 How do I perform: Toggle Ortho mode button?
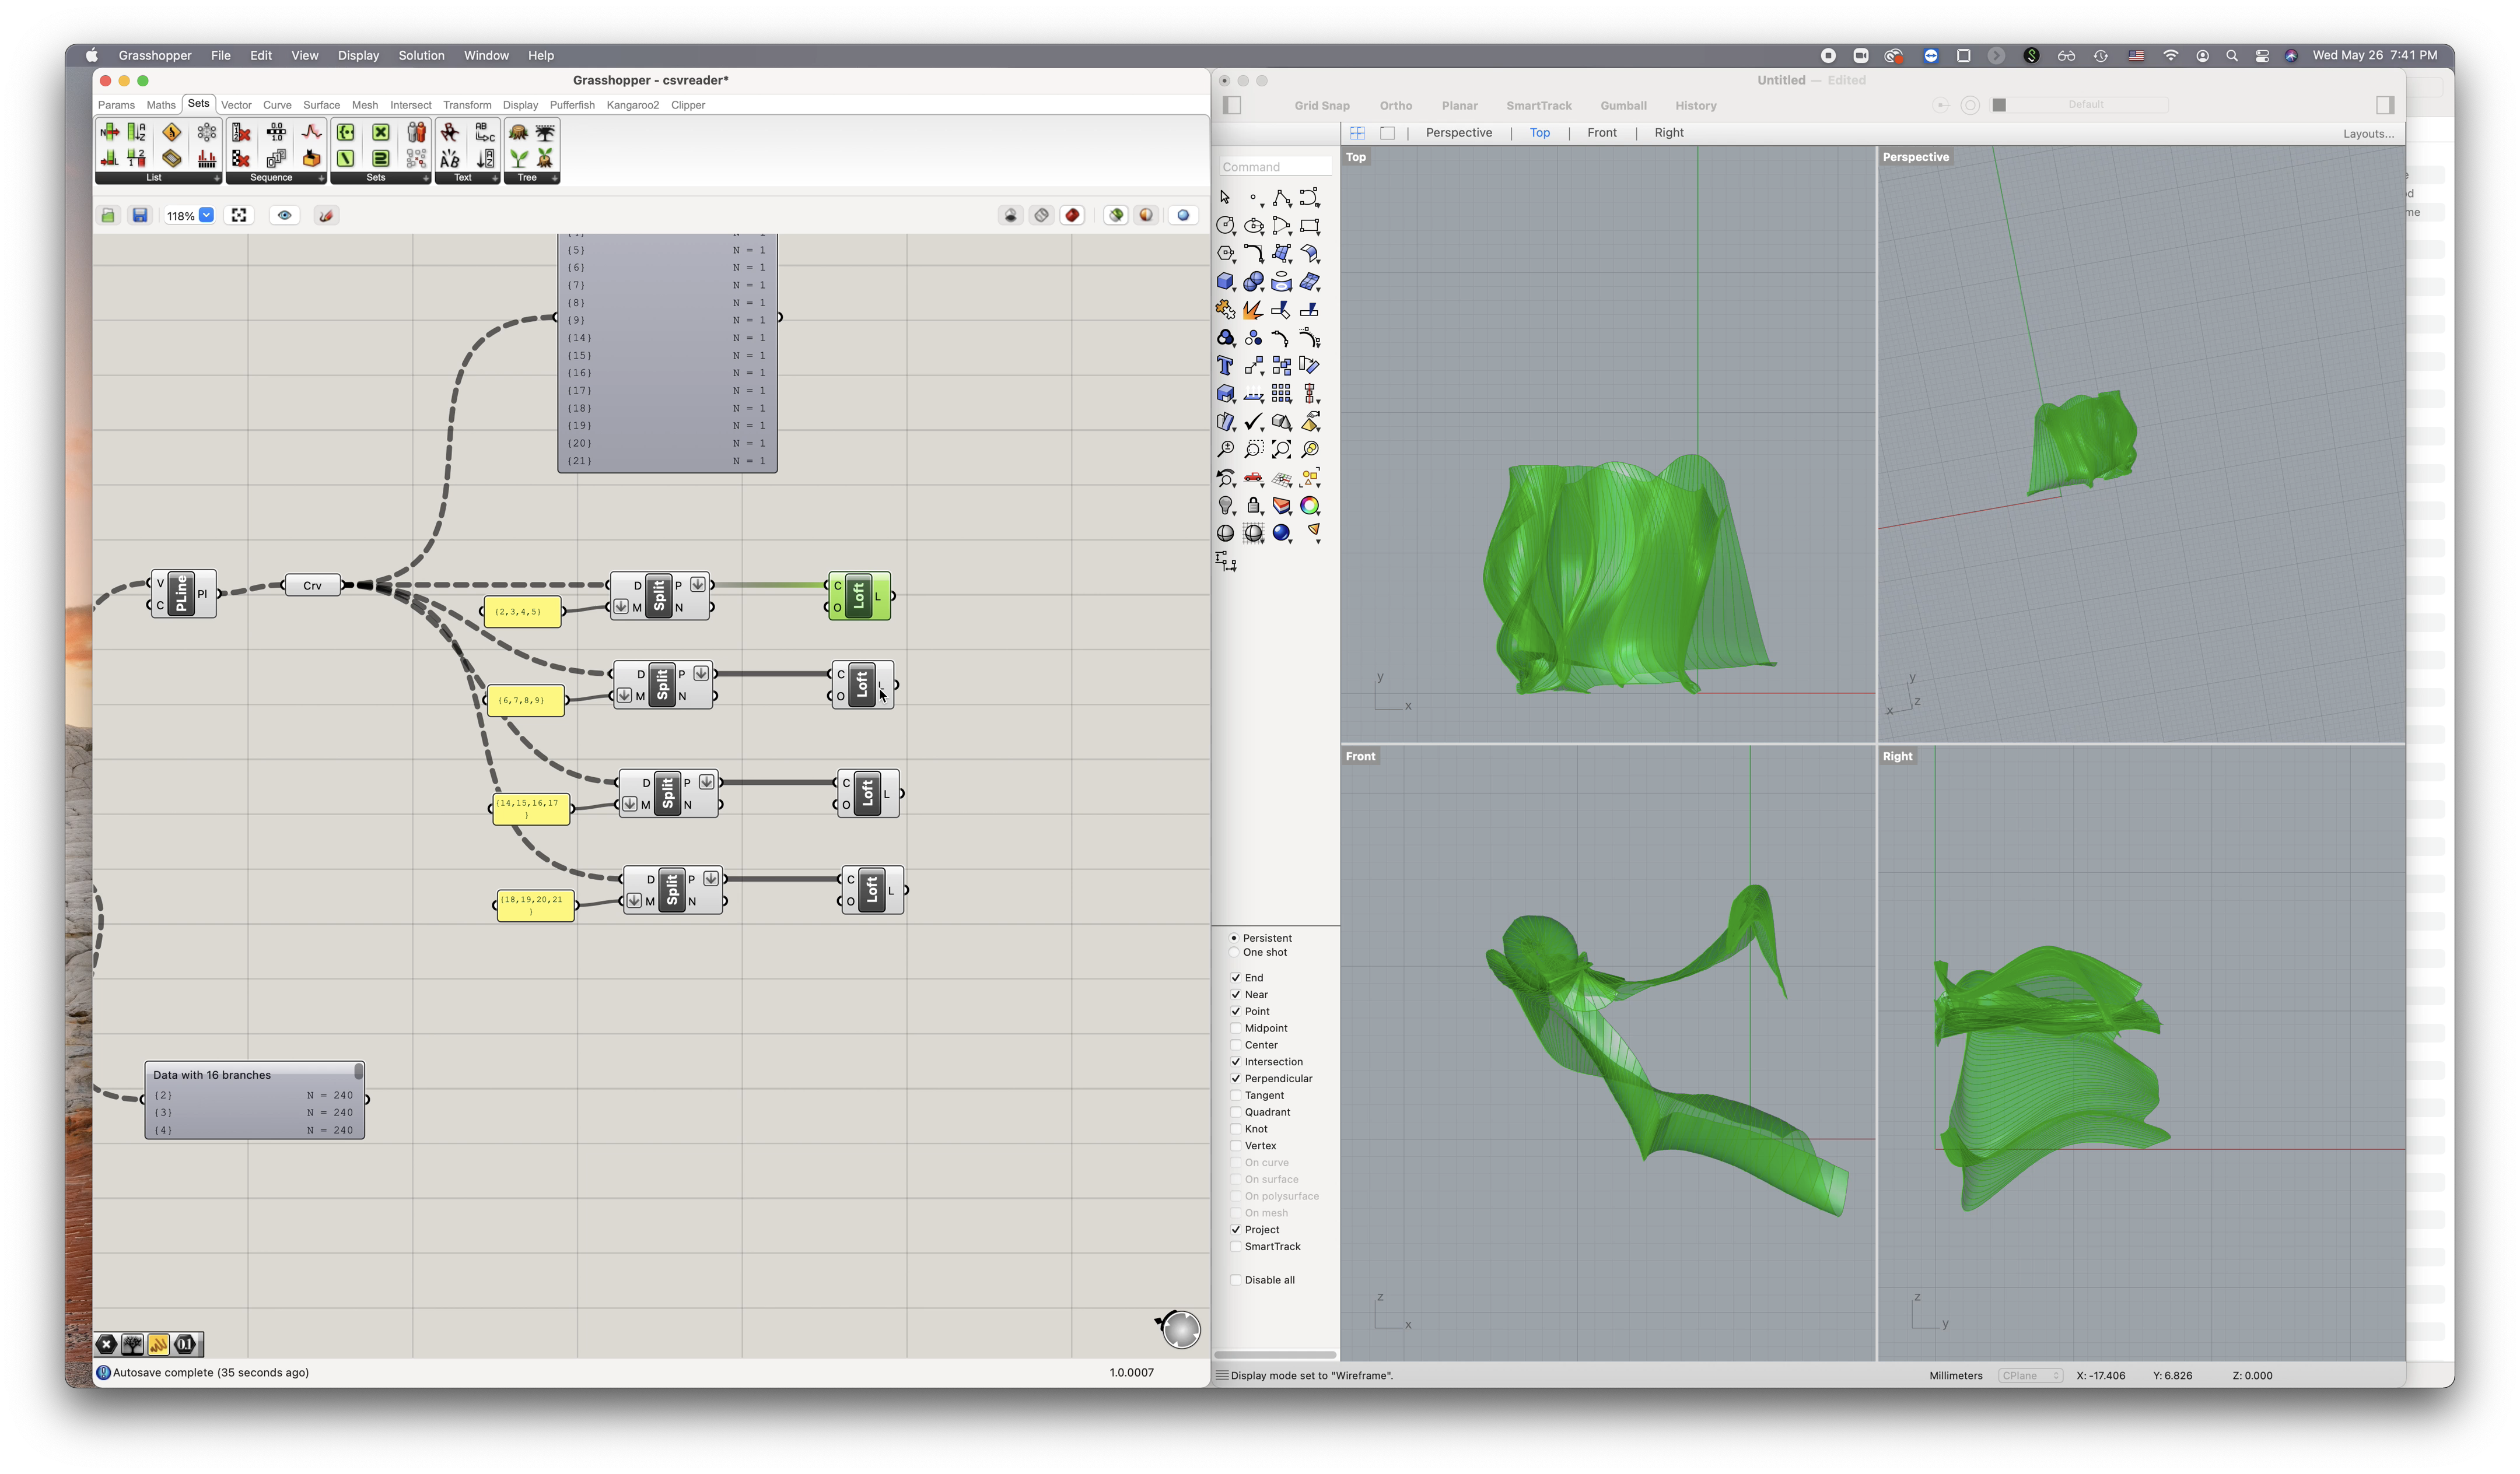[1395, 106]
